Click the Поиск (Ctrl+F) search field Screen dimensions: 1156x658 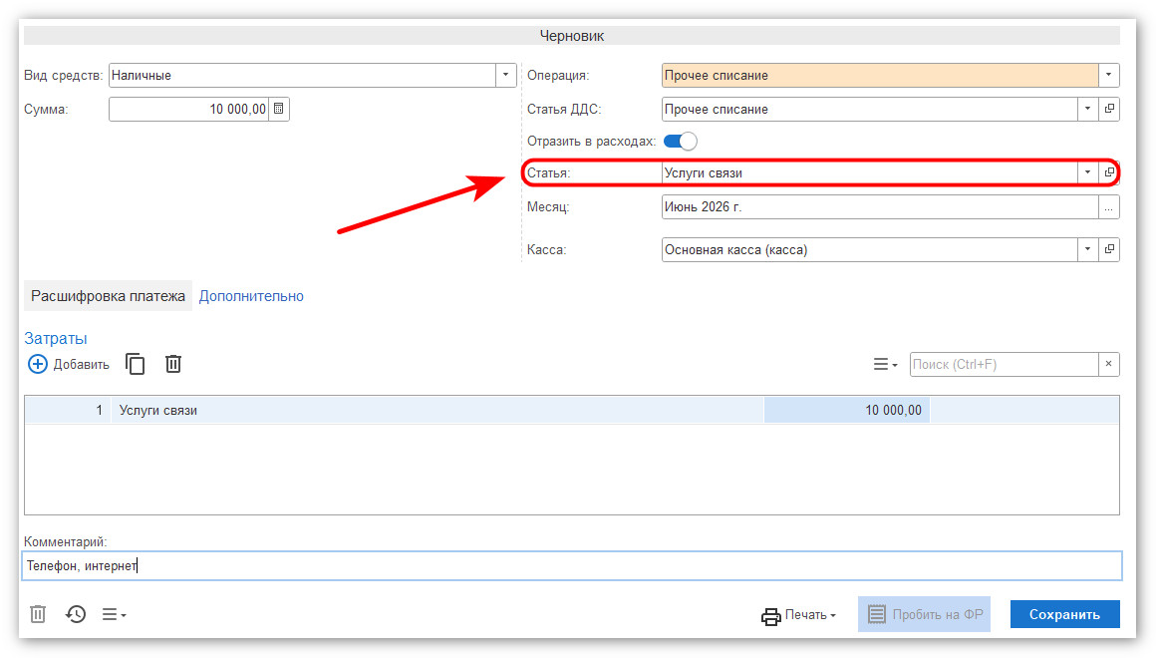click(1005, 364)
